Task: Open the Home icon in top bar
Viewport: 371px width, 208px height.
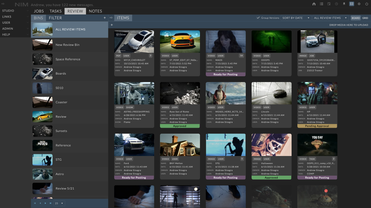Action: click(314, 4)
